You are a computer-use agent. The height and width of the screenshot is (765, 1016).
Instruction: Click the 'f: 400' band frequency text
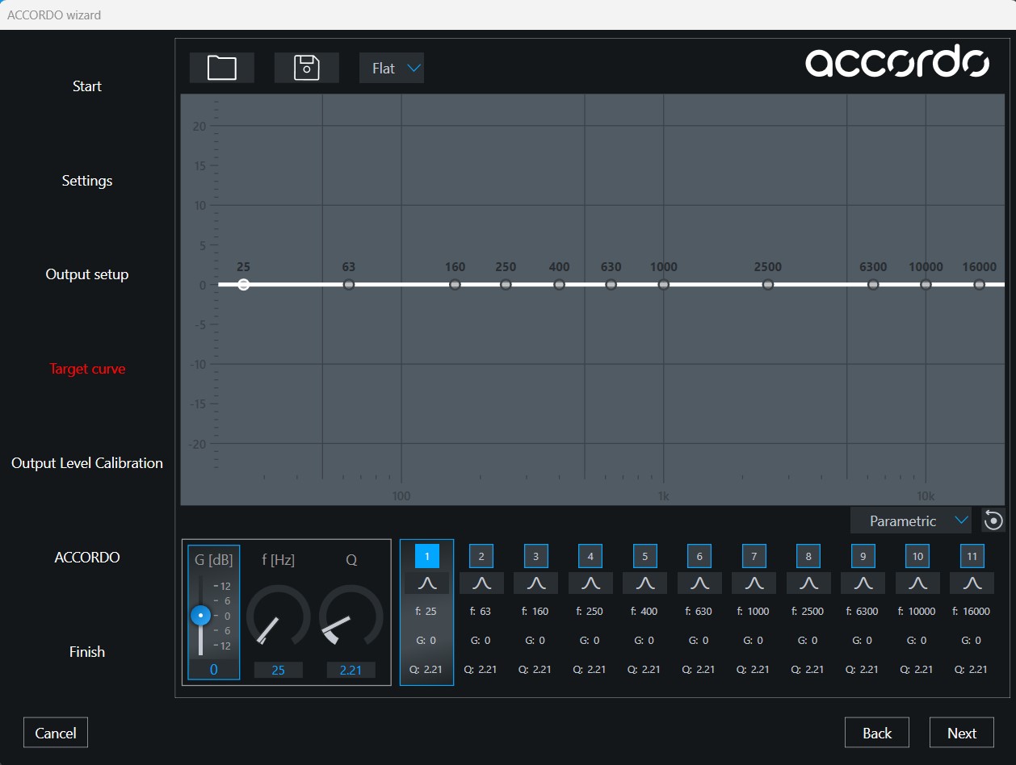coord(644,611)
